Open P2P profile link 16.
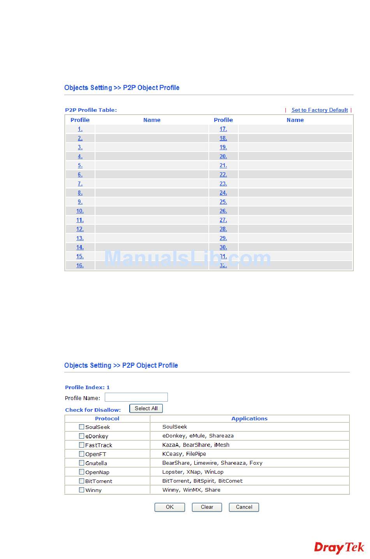Screen dimensions: 370x559 [80, 265]
